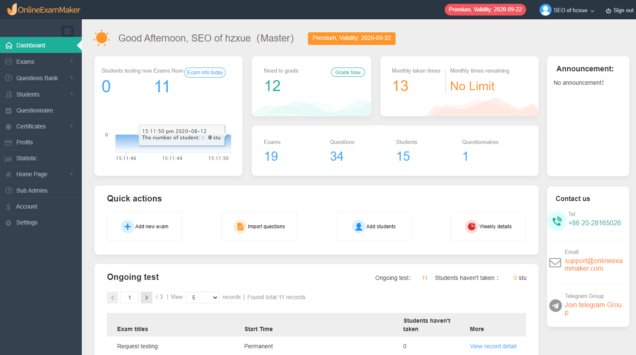Click the Grade Now button

tap(348, 73)
